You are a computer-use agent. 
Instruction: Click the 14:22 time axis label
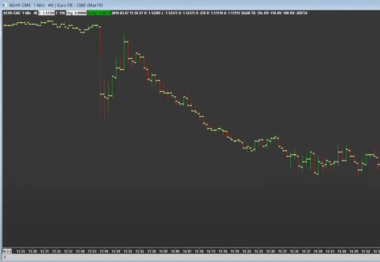pyautogui.click(x=247, y=251)
